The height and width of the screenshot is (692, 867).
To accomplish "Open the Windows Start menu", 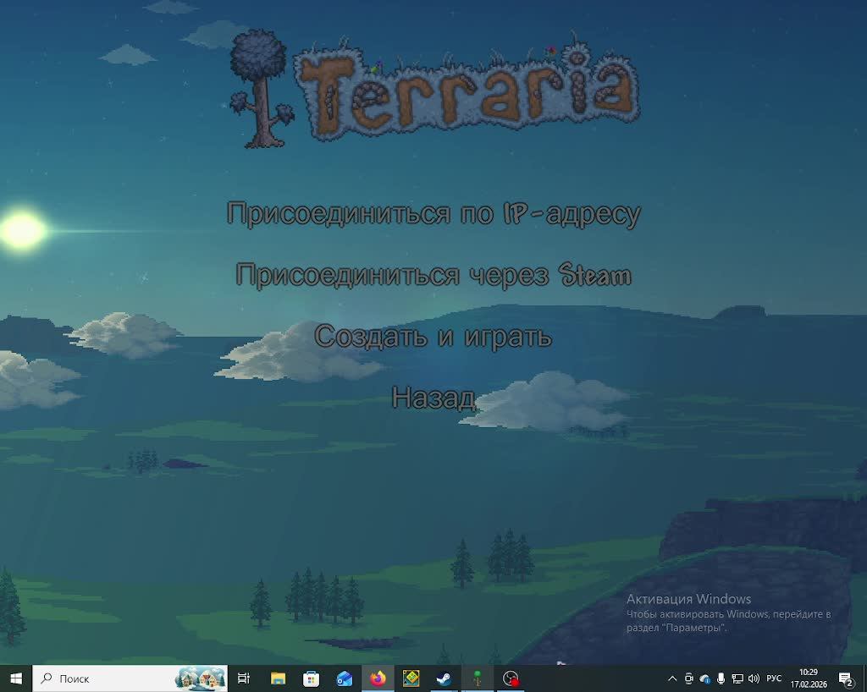I will (16, 678).
